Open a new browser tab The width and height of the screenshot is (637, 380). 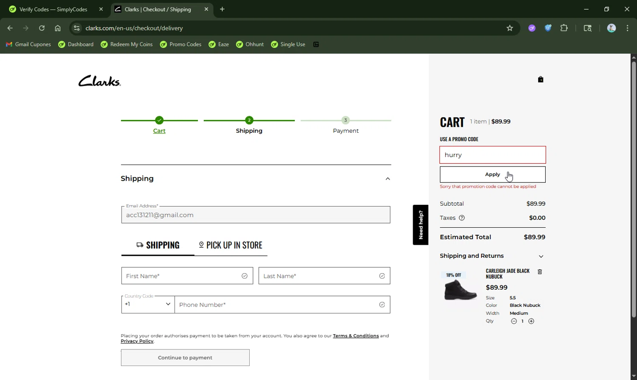(222, 9)
